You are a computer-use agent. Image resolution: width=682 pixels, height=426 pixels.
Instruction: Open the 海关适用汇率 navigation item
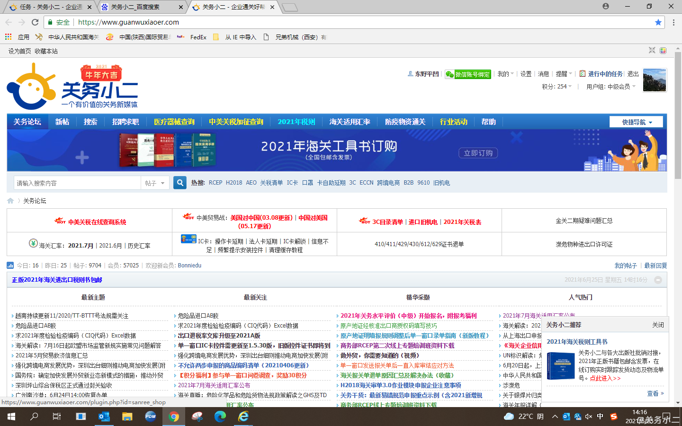coord(350,122)
